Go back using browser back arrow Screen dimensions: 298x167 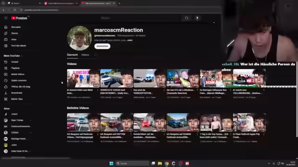coord(3,10)
